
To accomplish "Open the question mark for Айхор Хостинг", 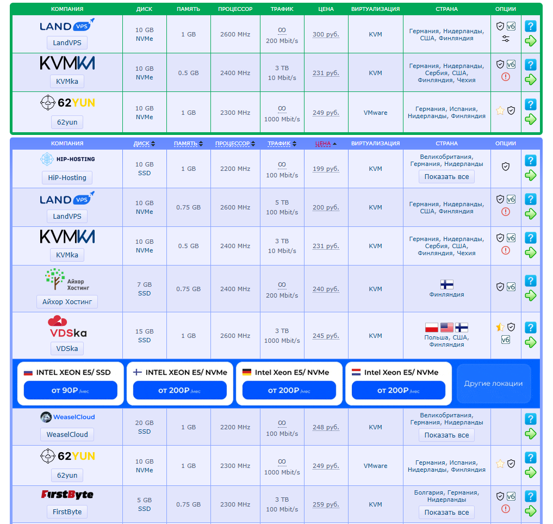I will (530, 281).
